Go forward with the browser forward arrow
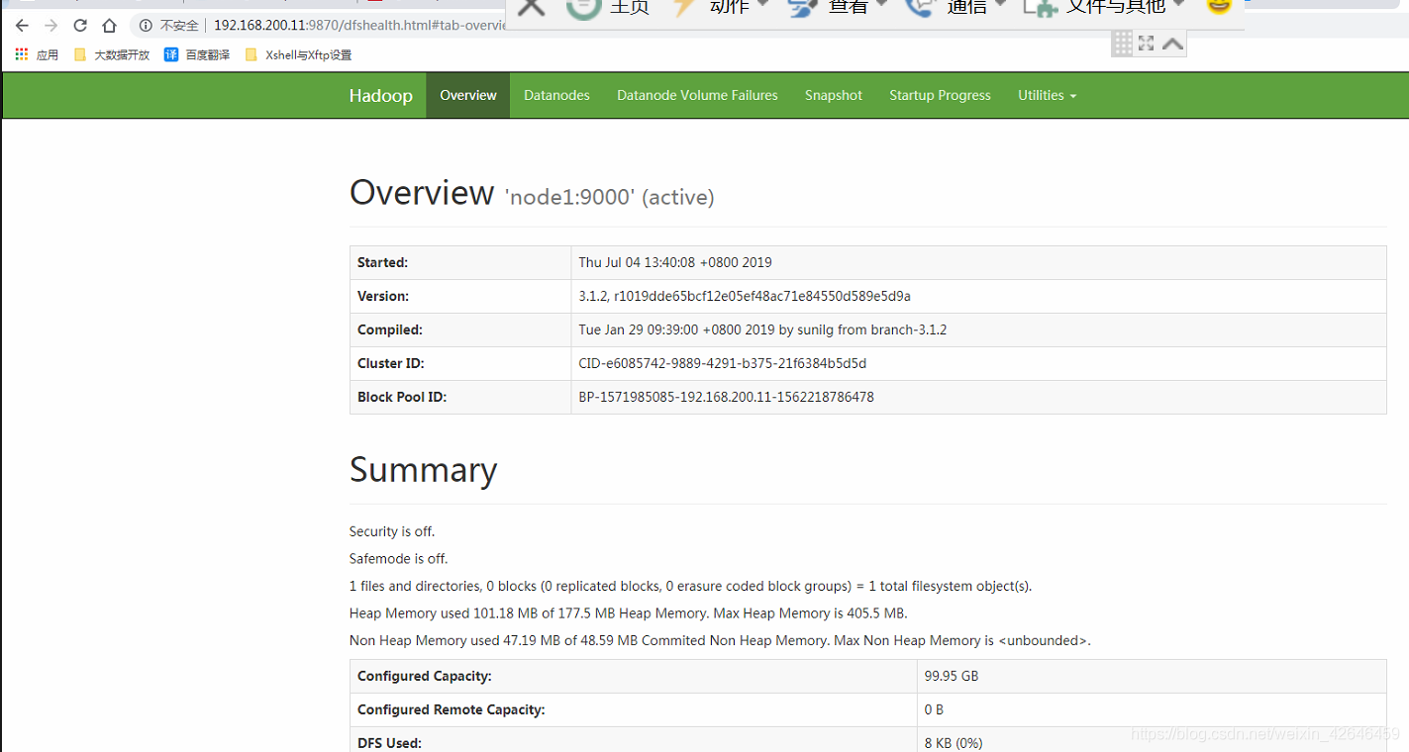 click(x=50, y=26)
